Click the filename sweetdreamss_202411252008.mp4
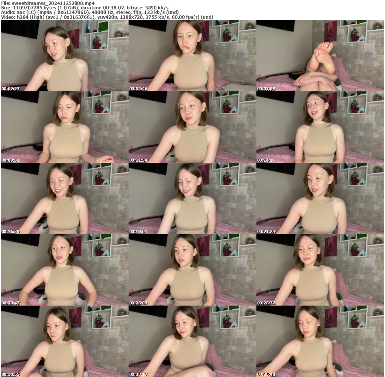This screenshot has width=385, height=377. (x=48, y=3)
